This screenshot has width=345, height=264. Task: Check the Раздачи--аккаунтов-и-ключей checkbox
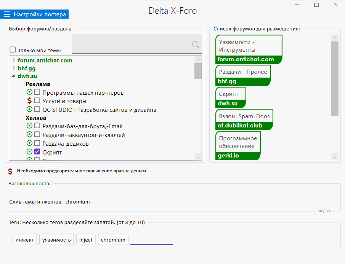[37, 134]
